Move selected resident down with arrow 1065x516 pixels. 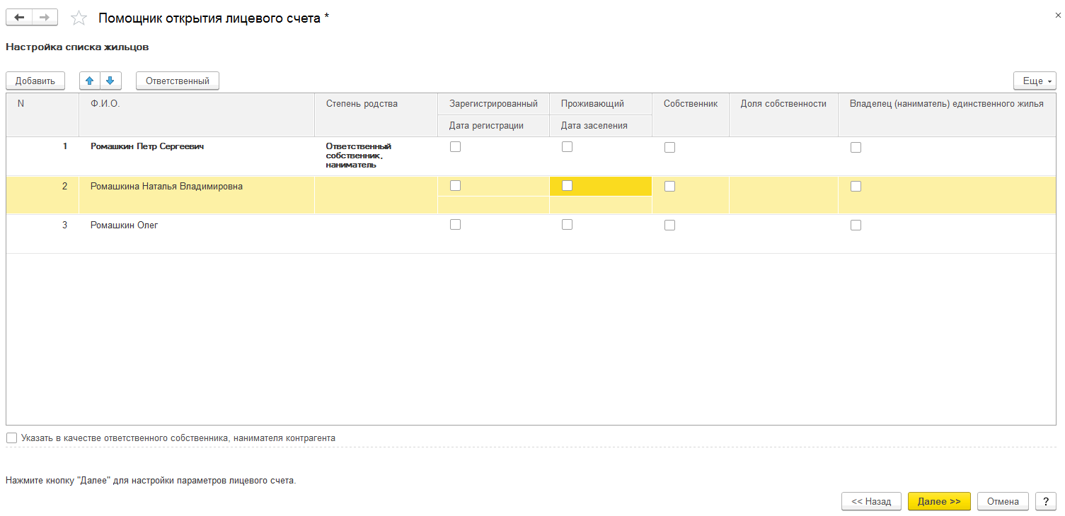click(x=110, y=81)
